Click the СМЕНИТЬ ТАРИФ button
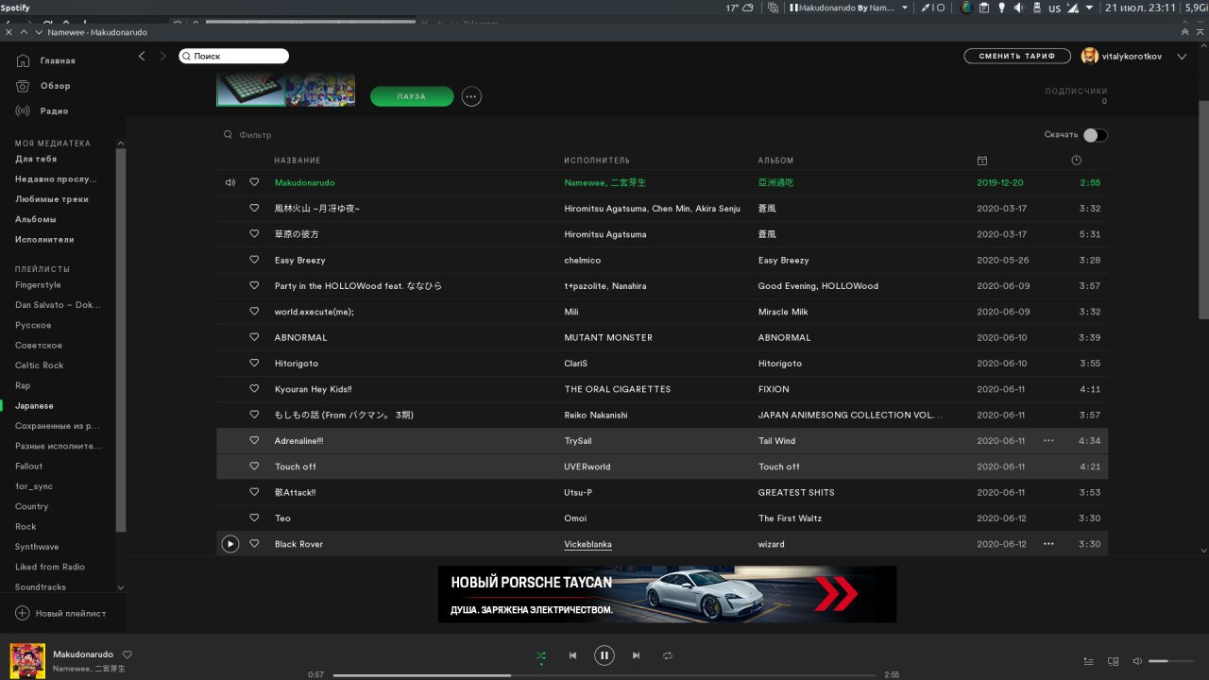 coord(1017,57)
